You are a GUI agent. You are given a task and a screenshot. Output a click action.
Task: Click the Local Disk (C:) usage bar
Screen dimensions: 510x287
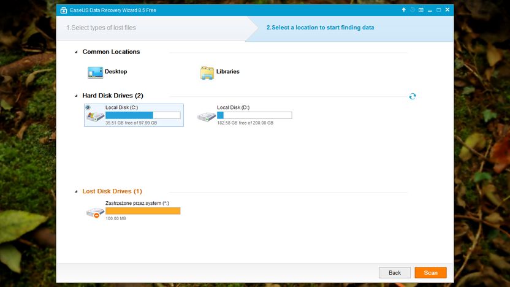143,115
